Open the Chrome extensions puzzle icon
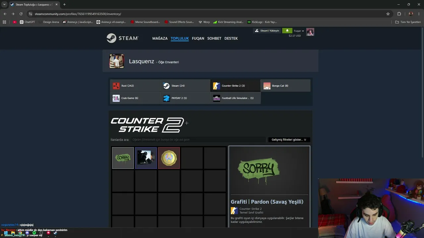424x238 pixels. (x=399, y=14)
